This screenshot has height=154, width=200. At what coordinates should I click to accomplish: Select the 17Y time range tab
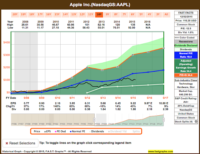40,15
